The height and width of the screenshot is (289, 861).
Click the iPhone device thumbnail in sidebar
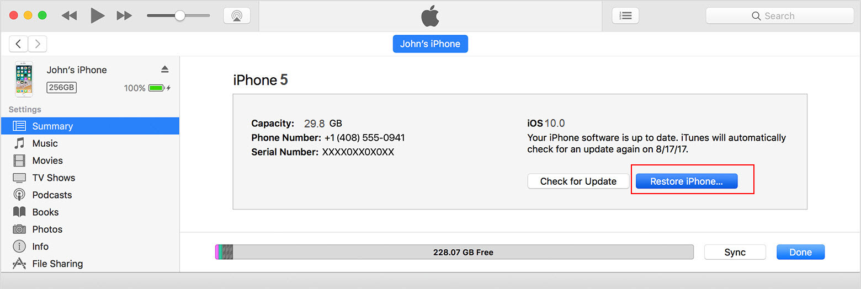[x=24, y=79]
